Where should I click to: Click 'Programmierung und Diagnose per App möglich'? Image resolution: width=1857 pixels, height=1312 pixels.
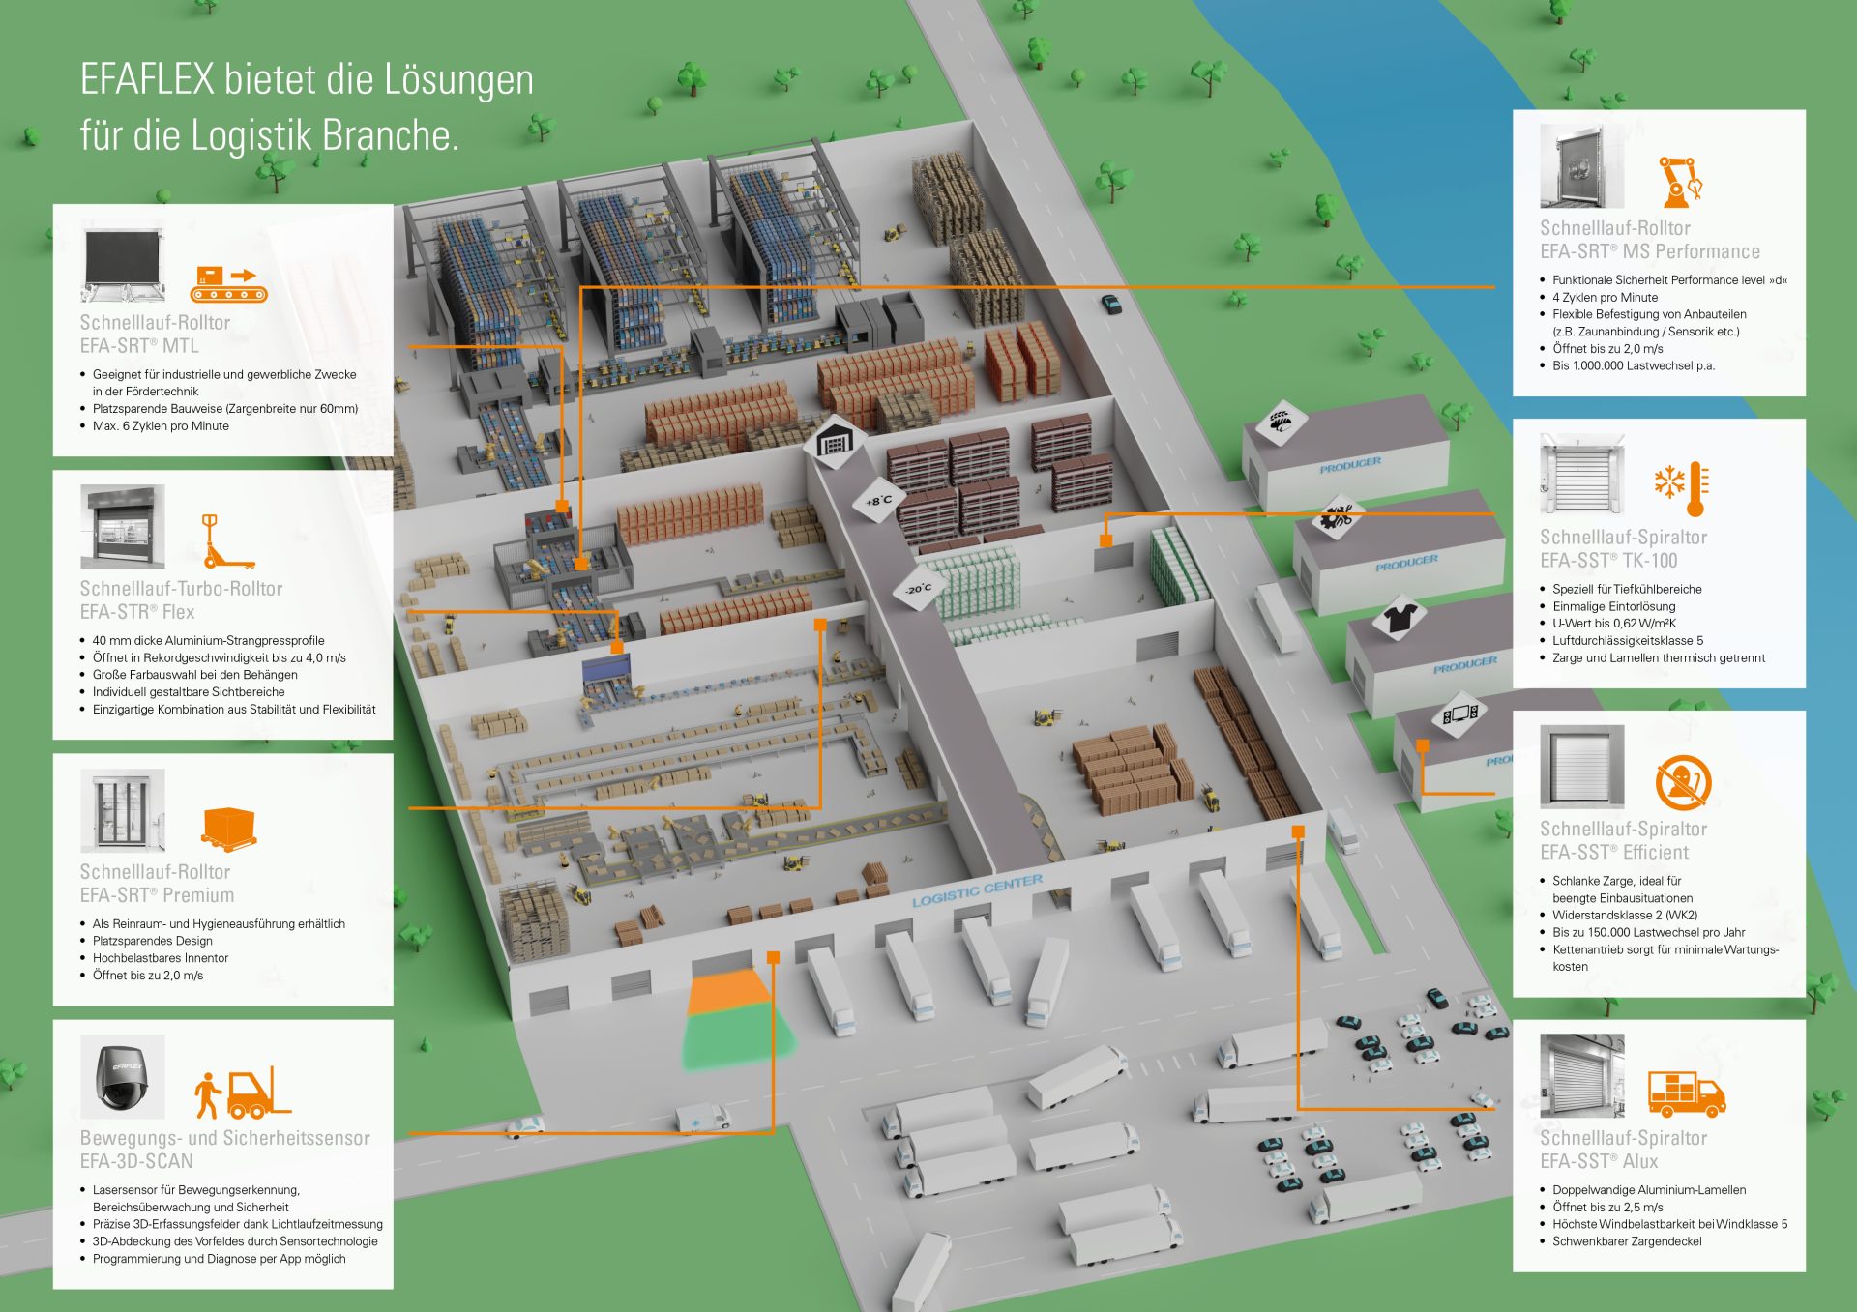click(220, 1259)
